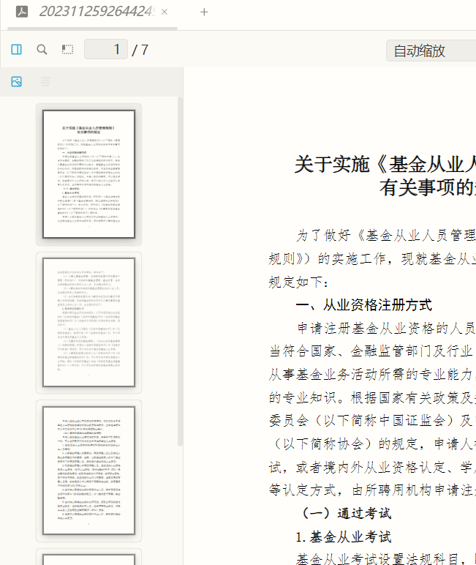Click line 的专业知识。根据国家有关政策及
The height and width of the screenshot is (565, 476).
372,398
